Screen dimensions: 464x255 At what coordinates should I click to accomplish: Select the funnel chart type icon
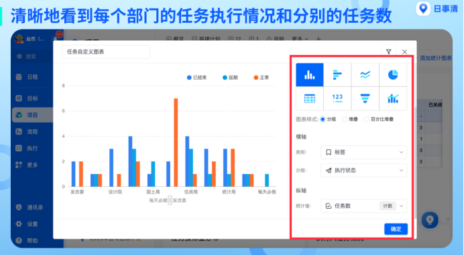click(x=365, y=98)
